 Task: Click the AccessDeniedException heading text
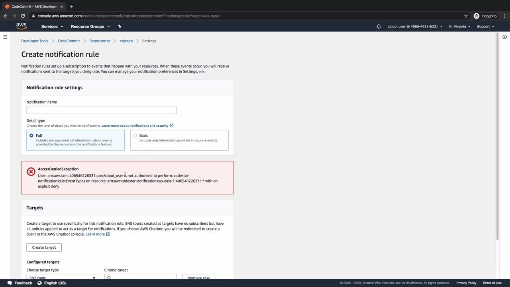58,169
